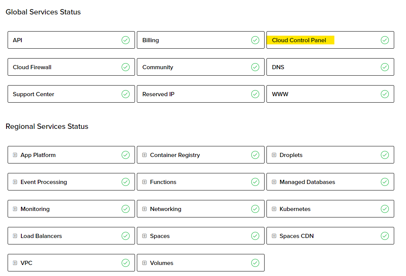The image size is (406, 276).
Task: Click the Event Processing label text
Action: pyautogui.click(x=44, y=182)
